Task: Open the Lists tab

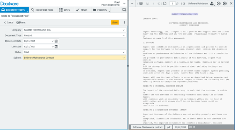Action: click(64, 10)
